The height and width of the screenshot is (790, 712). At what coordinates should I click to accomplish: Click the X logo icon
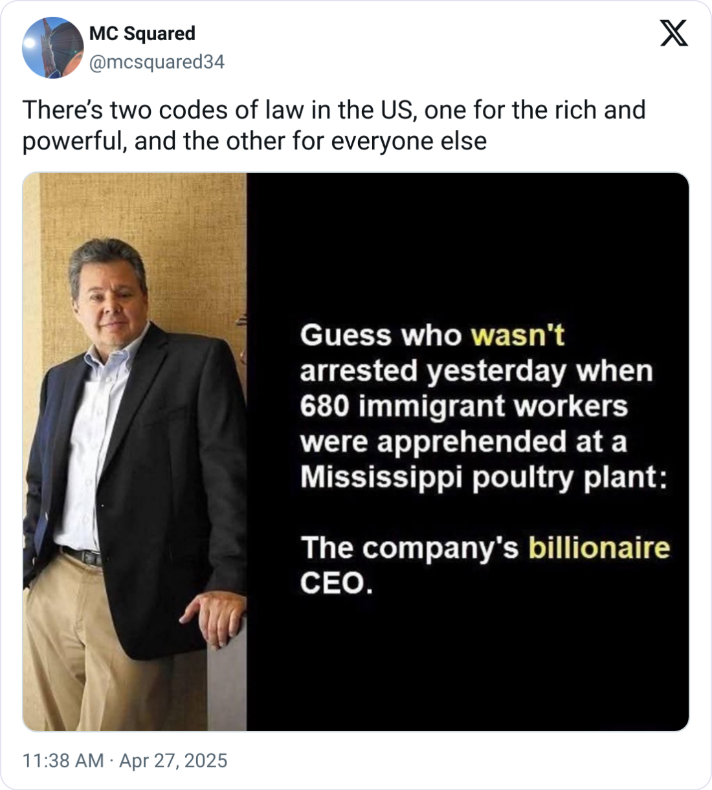tap(674, 32)
